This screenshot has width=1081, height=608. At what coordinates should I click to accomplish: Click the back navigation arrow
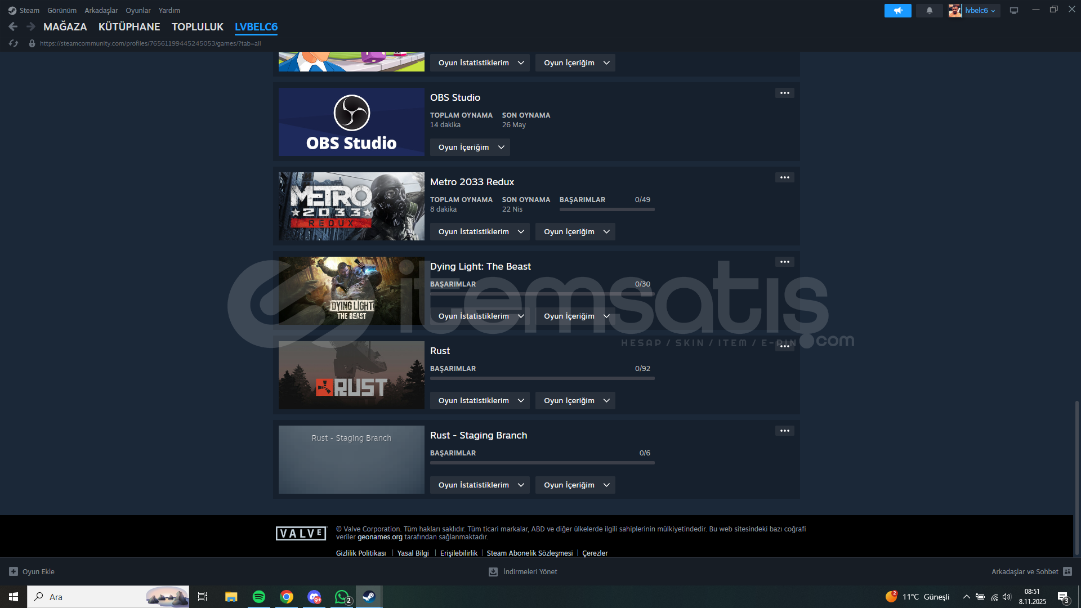click(x=13, y=26)
